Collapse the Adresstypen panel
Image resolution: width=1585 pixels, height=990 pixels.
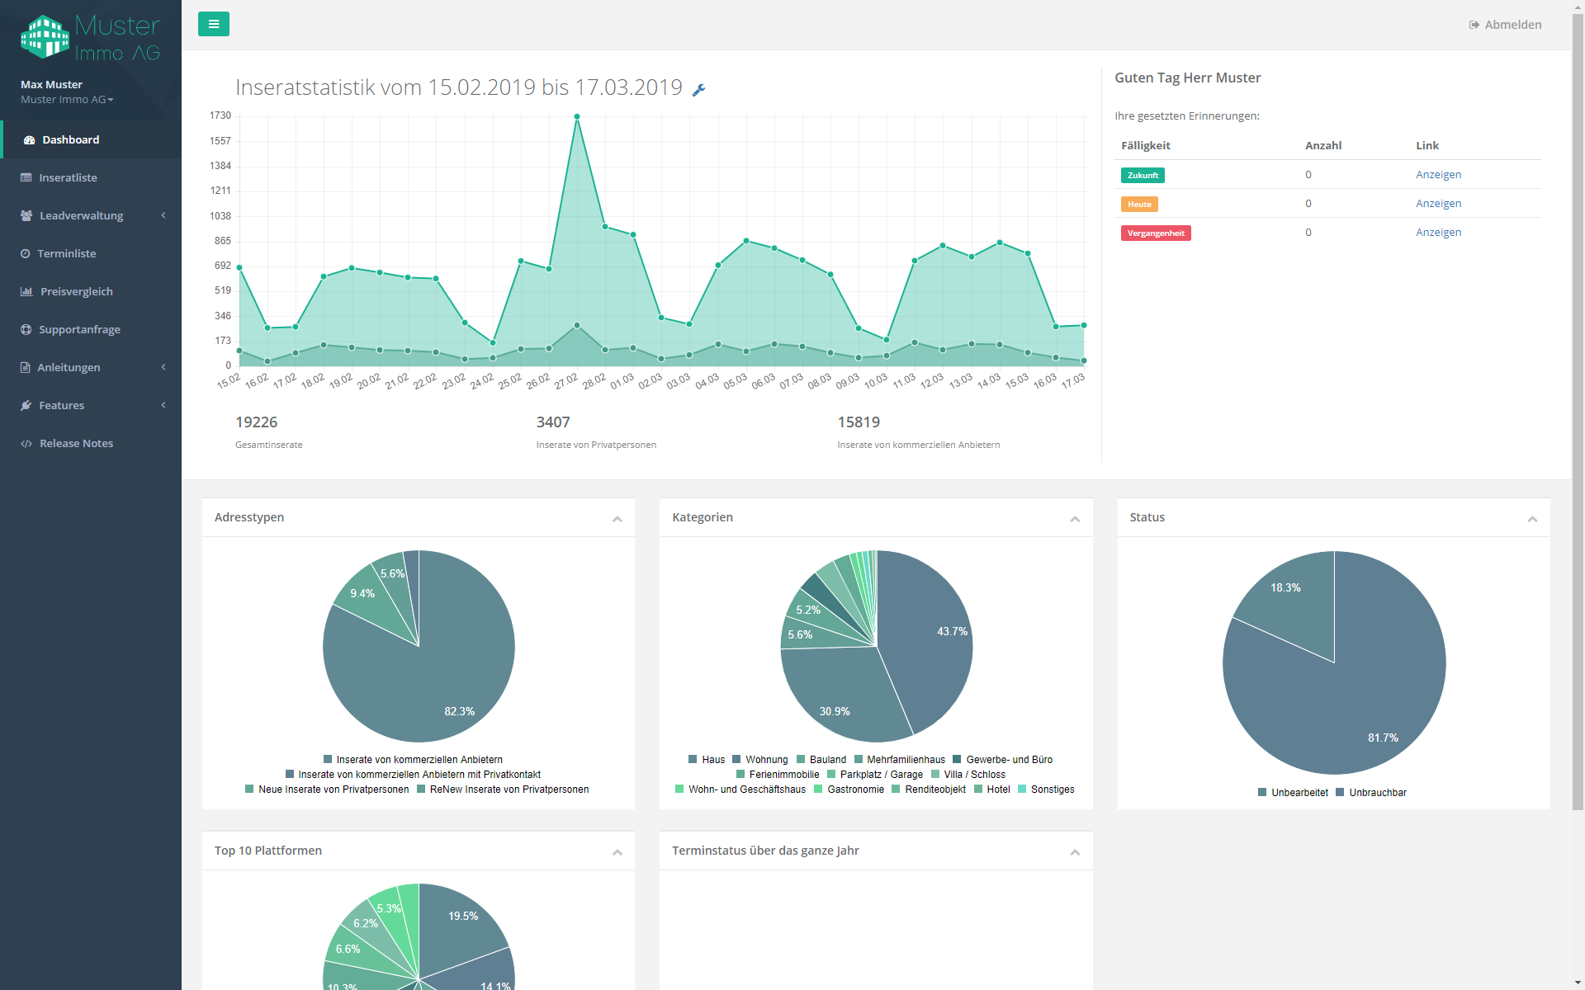coord(617,519)
